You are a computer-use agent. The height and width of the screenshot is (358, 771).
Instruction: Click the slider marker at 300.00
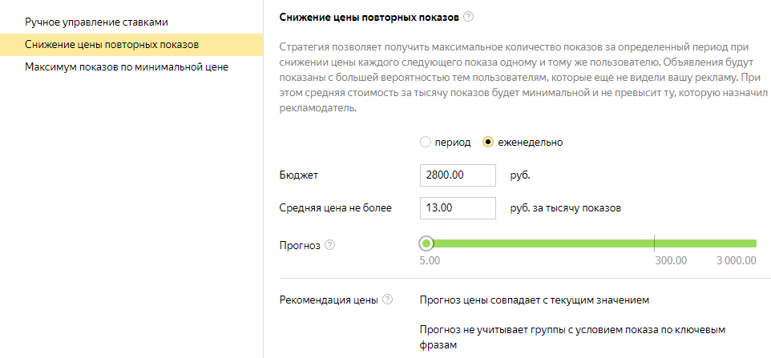[655, 243]
